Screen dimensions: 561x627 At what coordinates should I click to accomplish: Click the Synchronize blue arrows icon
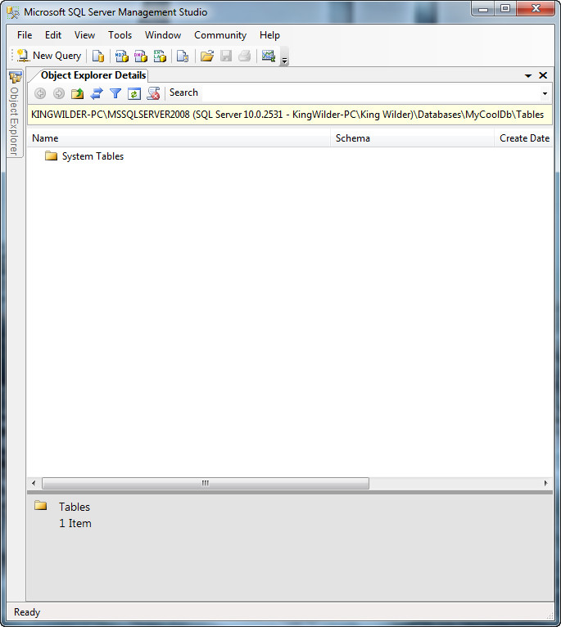pyautogui.click(x=97, y=93)
